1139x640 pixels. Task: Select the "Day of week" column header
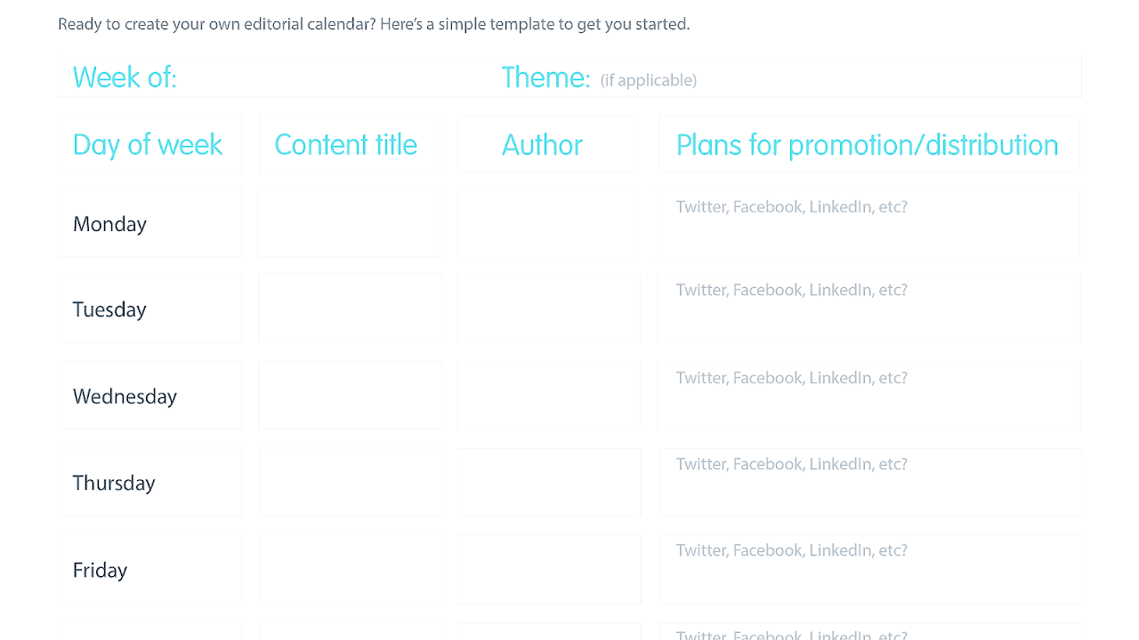[149, 144]
